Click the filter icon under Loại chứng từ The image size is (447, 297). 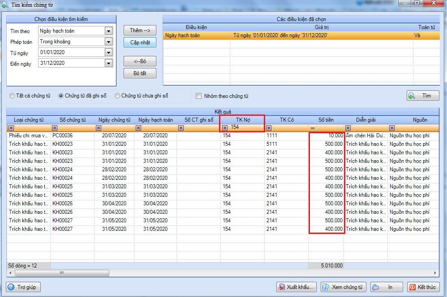click(11, 128)
